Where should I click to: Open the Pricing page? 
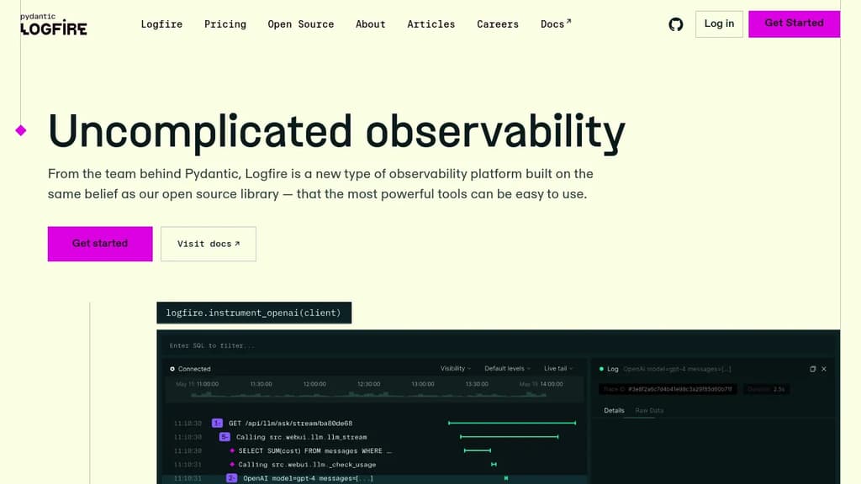224,24
